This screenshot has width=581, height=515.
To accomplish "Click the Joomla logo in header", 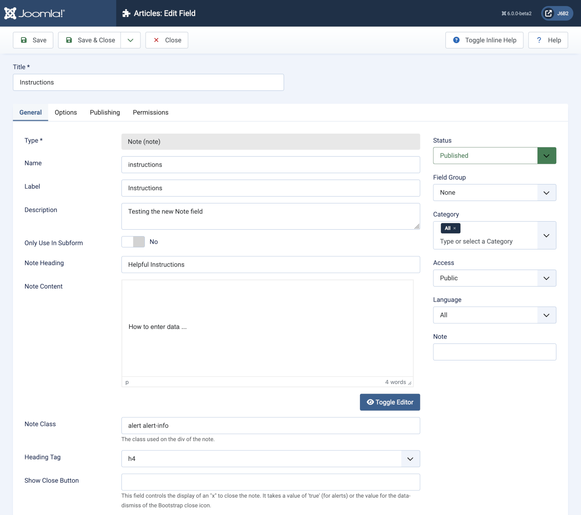I will tap(34, 13).
